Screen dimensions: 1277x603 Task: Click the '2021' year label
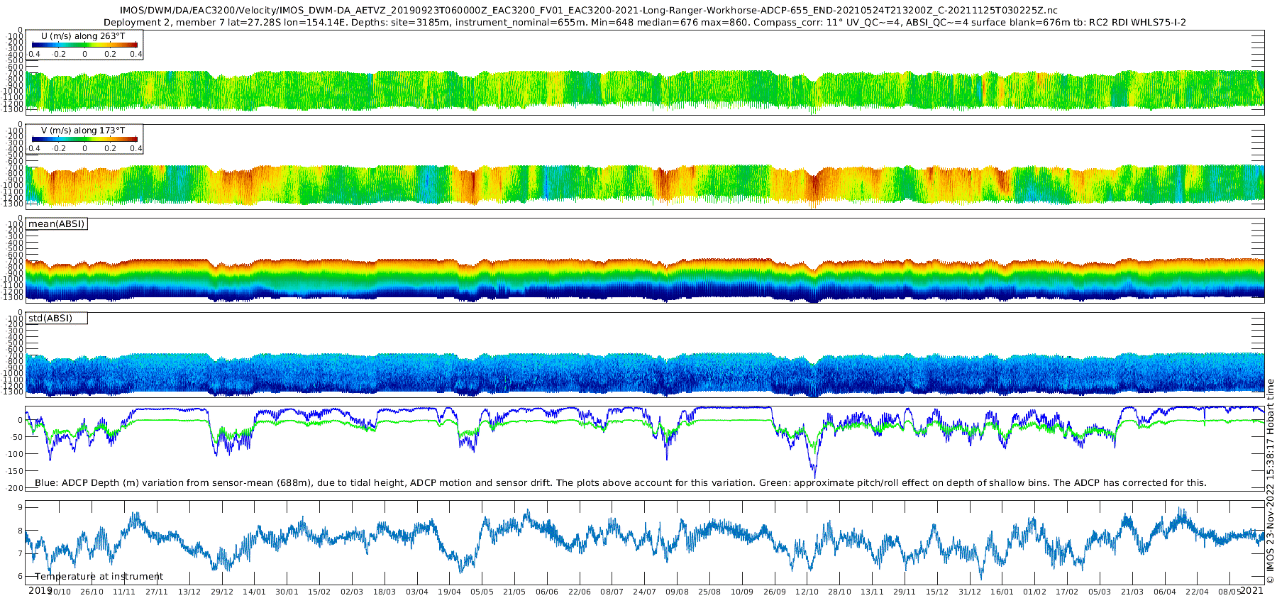tap(1251, 590)
